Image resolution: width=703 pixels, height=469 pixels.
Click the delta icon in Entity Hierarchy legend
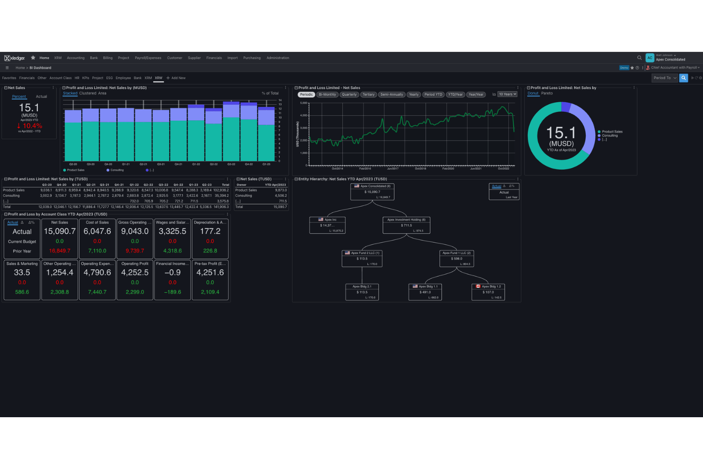click(504, 186)
